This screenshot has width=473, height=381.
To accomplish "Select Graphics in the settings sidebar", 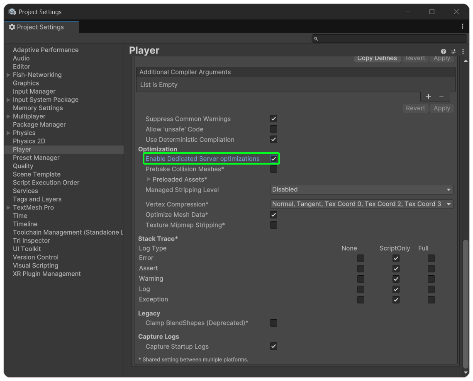I will pos(26,83).
